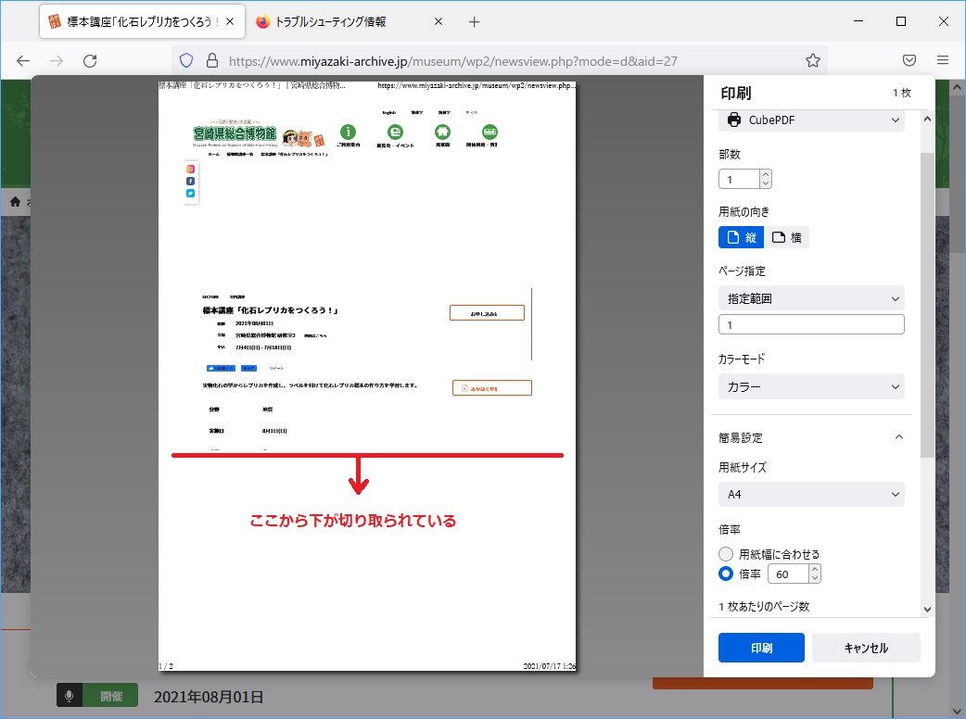Collapse the 簡易設定 section
Viewport: 966px width, 719px height.
tap(896, 437)
